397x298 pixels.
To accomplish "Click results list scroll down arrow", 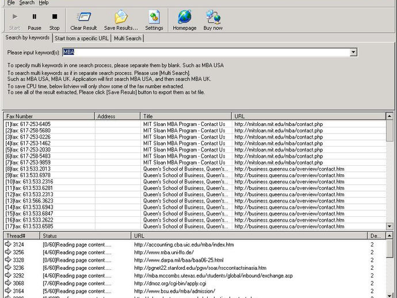I will 390,226.
